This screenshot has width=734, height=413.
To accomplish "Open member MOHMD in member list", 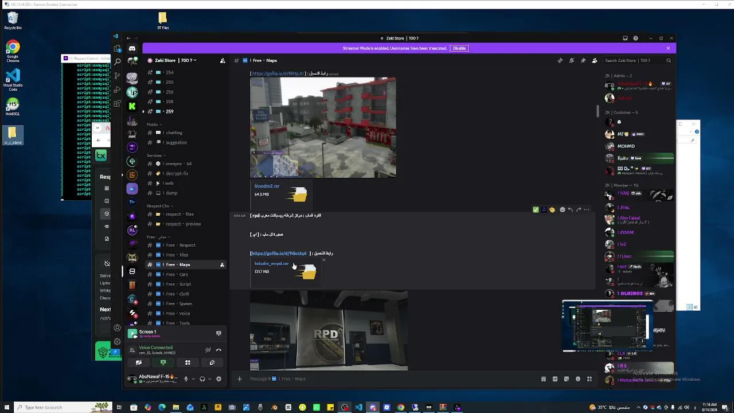I will click(639, 146).
